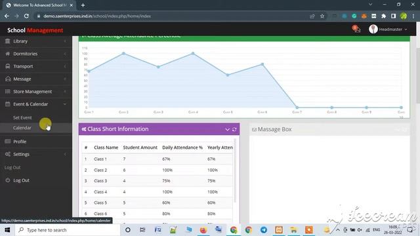The height and width of the screenshot is (236, 420).
Task: Bookmark this page with the star icon
Action: (322, 16)
